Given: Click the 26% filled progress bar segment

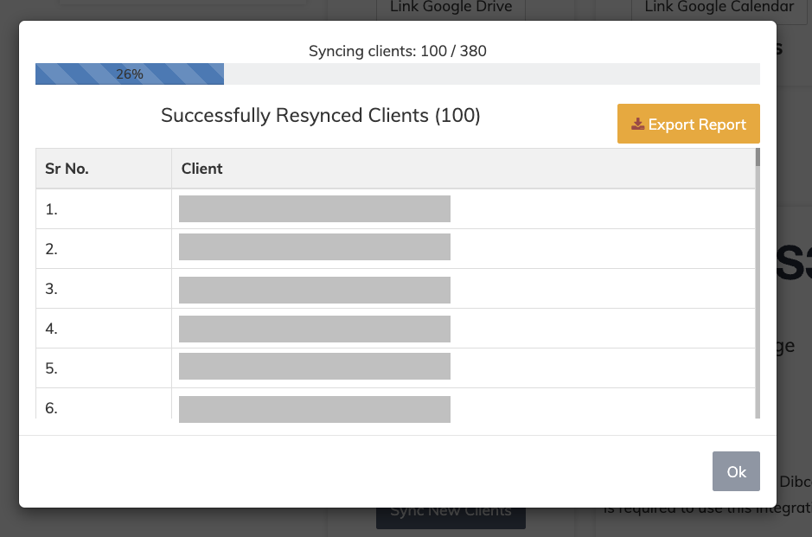Looking at the screenshot, I should pyautogui.click(x=130, y=74).
